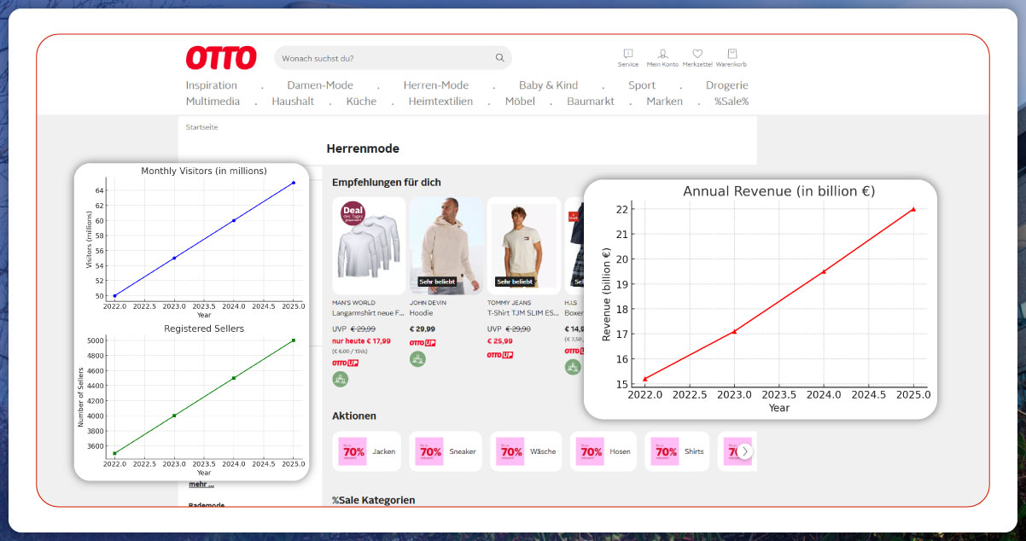Click the search field Wonach suchst du?
This screenshot has width=1026, height=541.
(x=393, y=58)
